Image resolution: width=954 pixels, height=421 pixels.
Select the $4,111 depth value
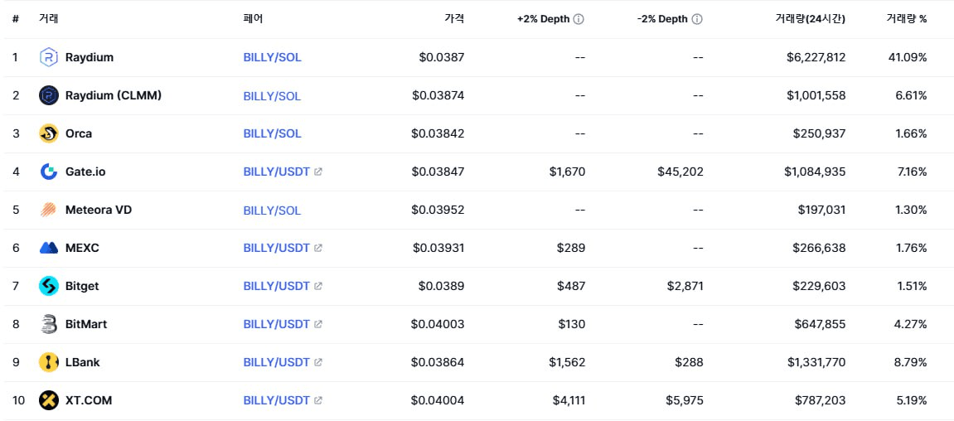569,400
